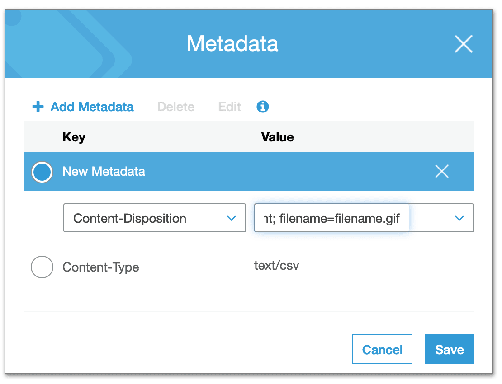Click the Delete metadata option
Screen dimensions: 502x384
(x=175, y=107)
